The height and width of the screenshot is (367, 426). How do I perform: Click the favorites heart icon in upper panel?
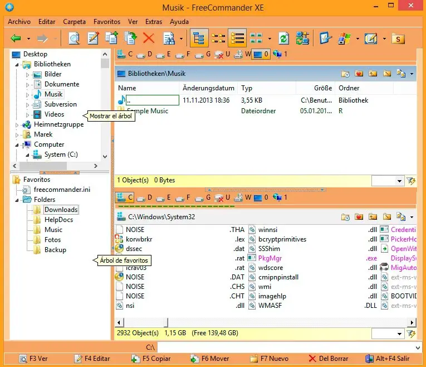pos(359,74)
